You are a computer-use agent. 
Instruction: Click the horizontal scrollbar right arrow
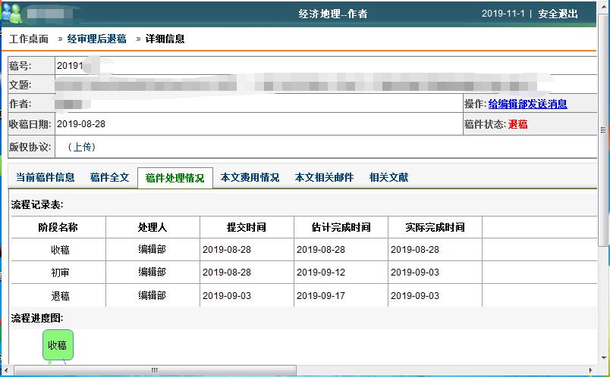pos(591,370)
